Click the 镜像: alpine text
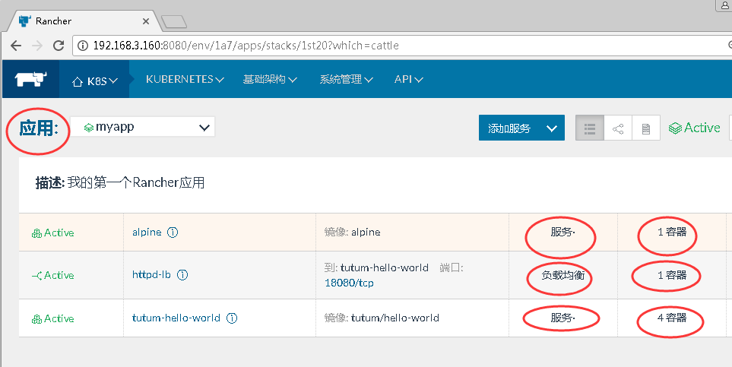The height and width of the screenshot is (367, 732). [353, 232]
